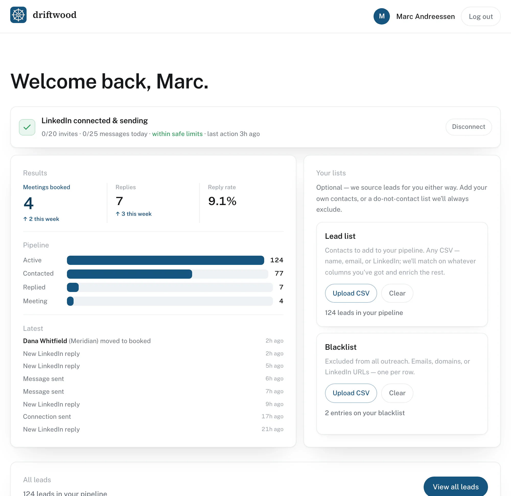The image size is (511, 496).
Task: Open the New LinkedIn reply from 21h ago
Action: tap(153, 429)
